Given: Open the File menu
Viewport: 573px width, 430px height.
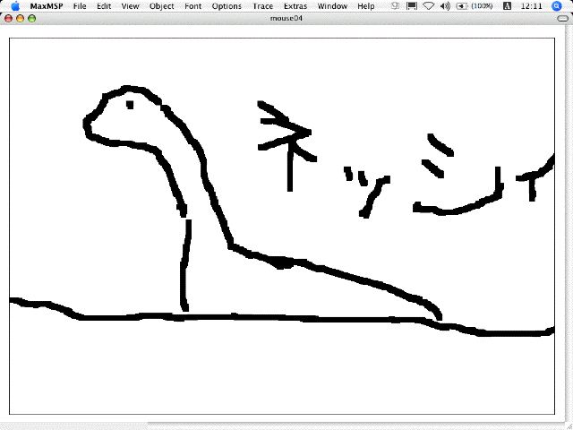Looking at the screenshot, I should tap(80, 6).
